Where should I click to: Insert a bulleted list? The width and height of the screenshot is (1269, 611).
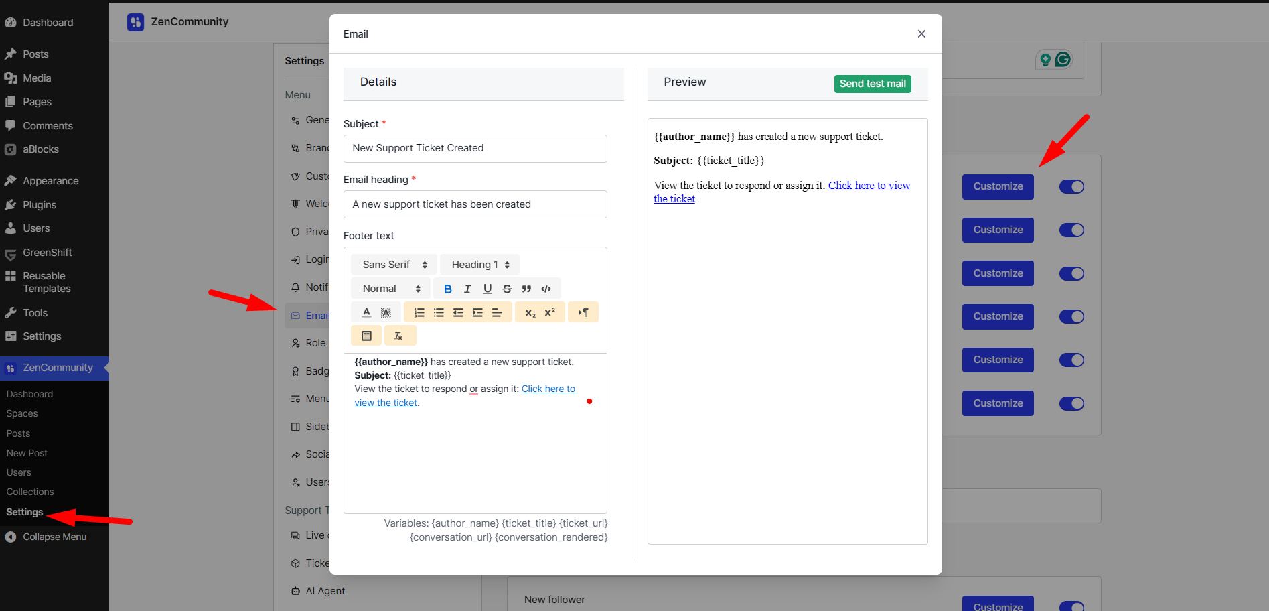pos(439,312)
